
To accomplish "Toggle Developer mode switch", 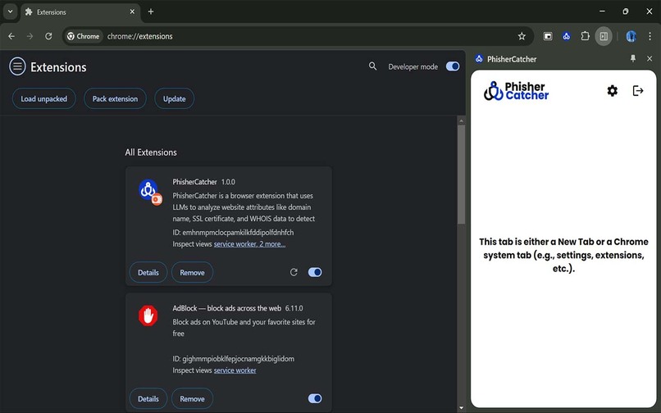I will click(x=453, y=66).
